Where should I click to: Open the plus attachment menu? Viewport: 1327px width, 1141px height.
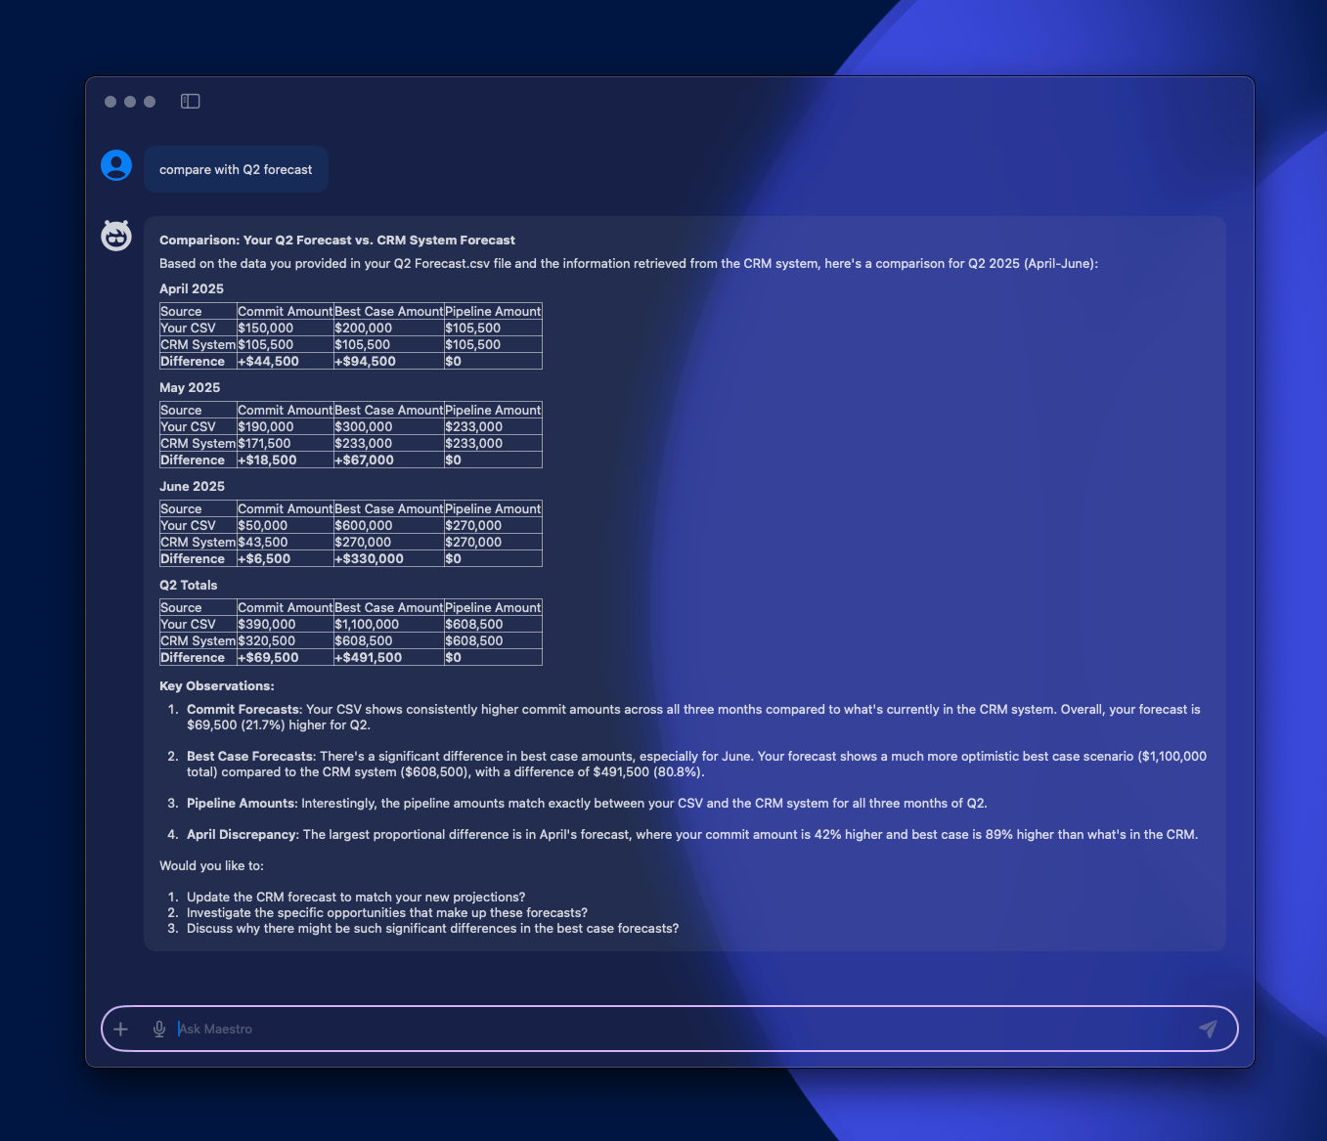(x=120, y=1029)
